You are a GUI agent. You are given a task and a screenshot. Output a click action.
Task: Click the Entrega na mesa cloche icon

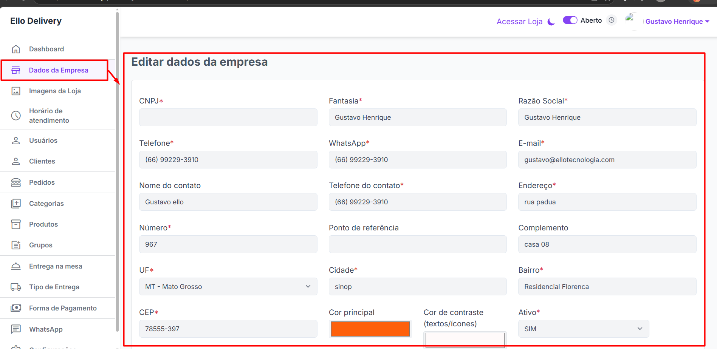click(x=16, y=266)
